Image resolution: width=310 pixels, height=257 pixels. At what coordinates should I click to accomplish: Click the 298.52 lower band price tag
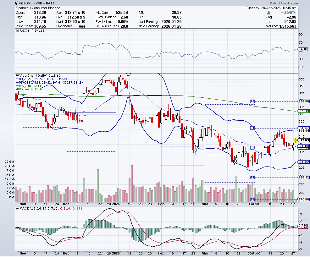(x=304, y=162)
